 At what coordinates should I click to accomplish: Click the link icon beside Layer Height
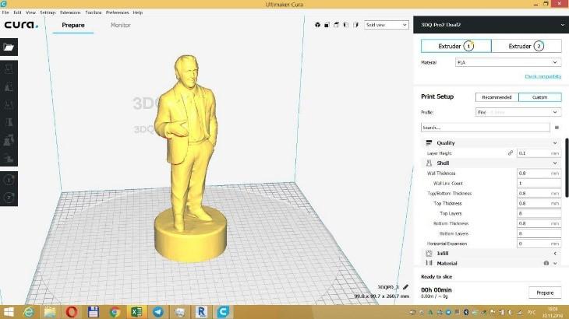[x=511, y=153]
